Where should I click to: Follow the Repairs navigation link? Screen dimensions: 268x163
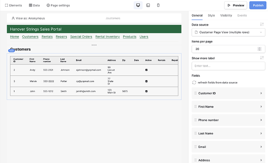tap(61, 37)
